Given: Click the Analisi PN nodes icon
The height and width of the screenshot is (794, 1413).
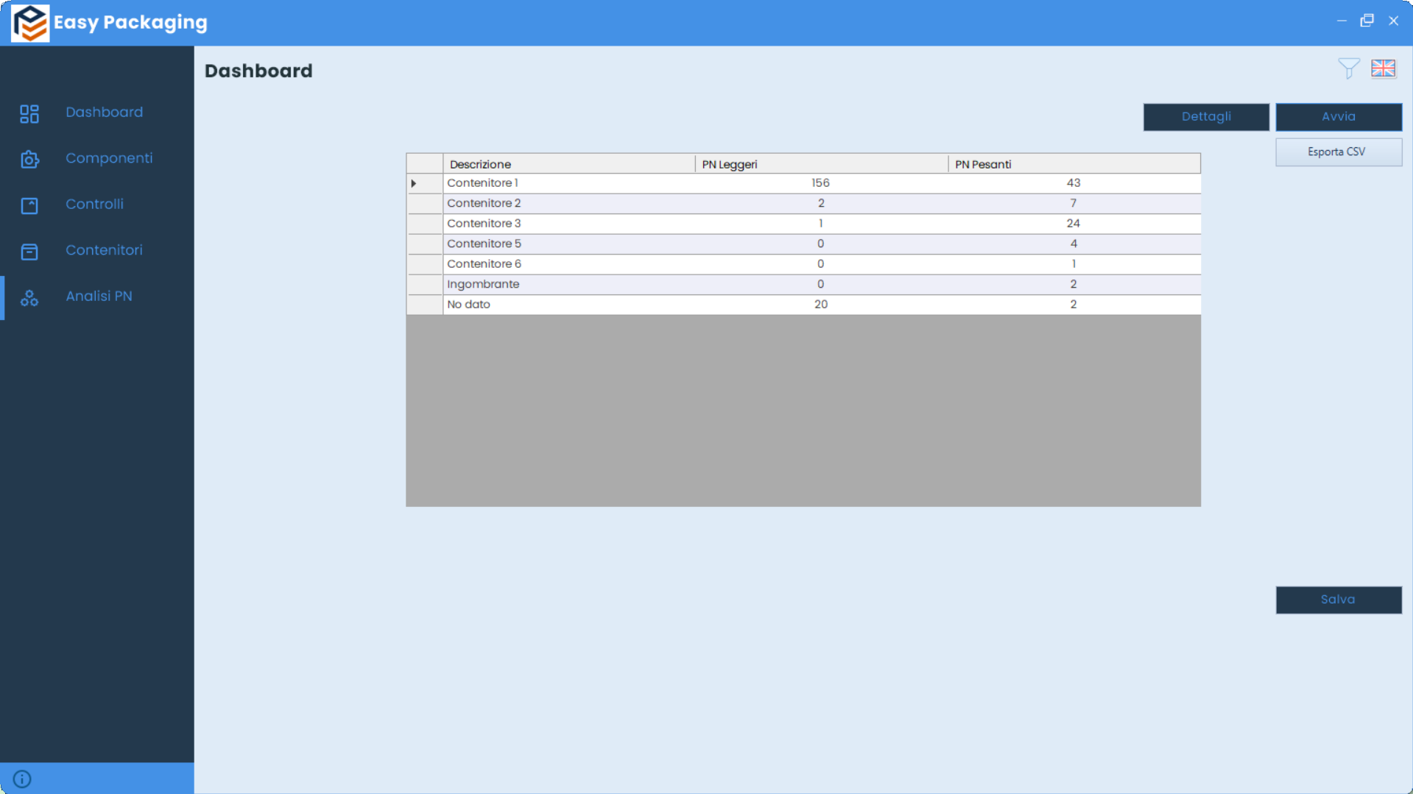Looking at the screenshot, I should (29, 298).
